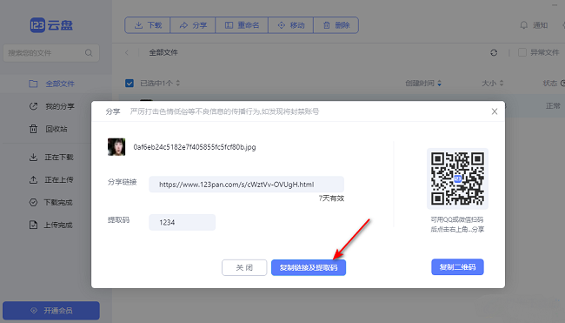Click the 7天有效 validity text

[331, 199]
